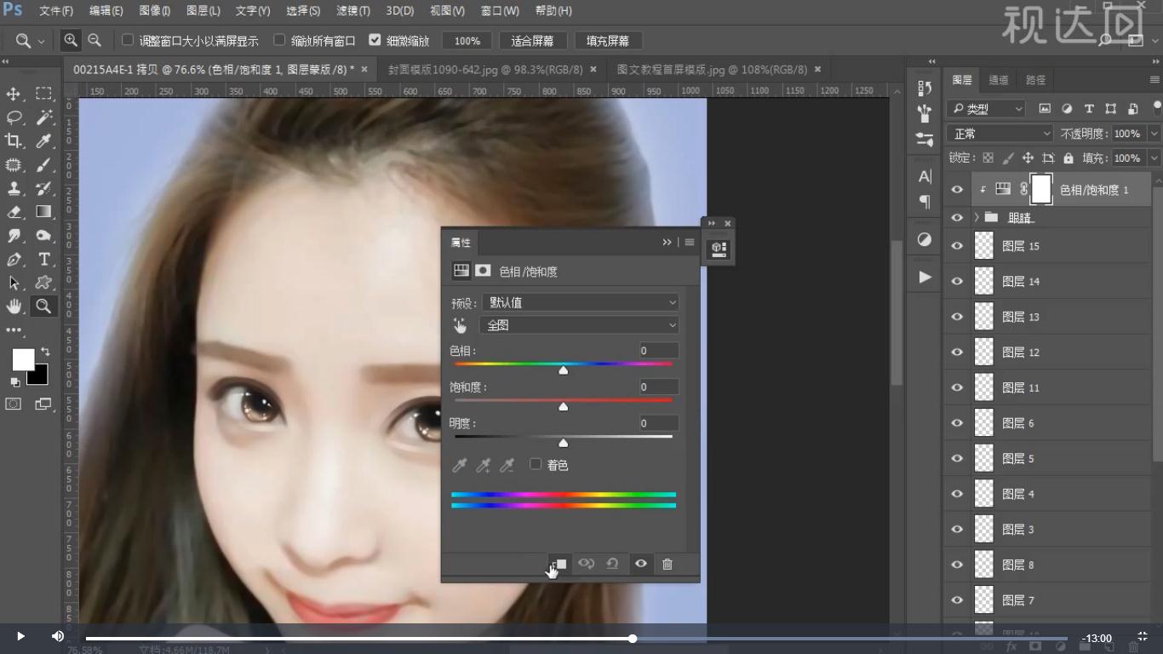Click Zoom In mode in options bar
The width and height of the screenshot is (1163, 654).
point(71,40)
